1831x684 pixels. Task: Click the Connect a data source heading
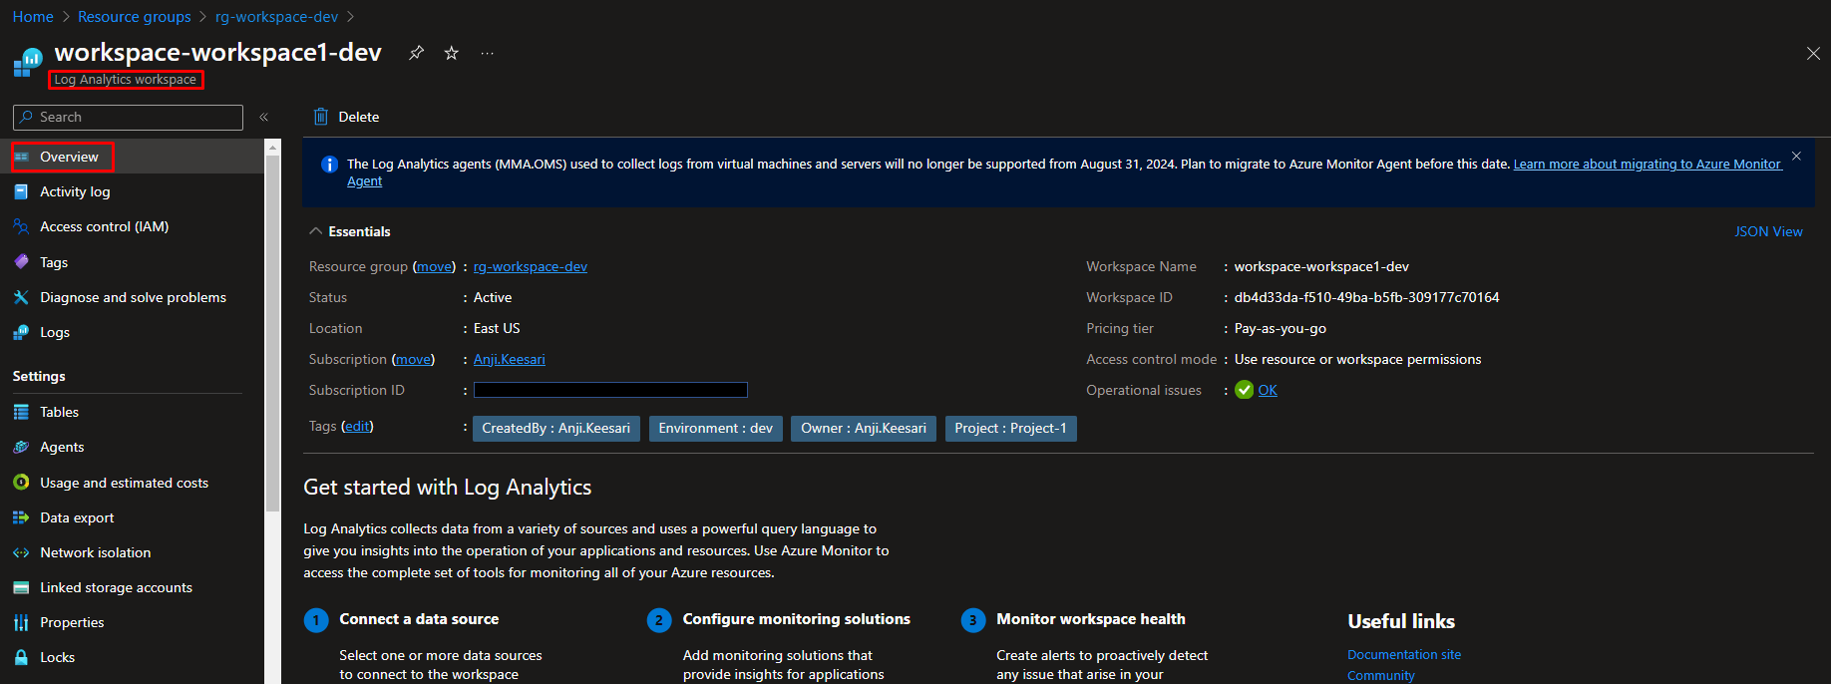coord(419,619)
